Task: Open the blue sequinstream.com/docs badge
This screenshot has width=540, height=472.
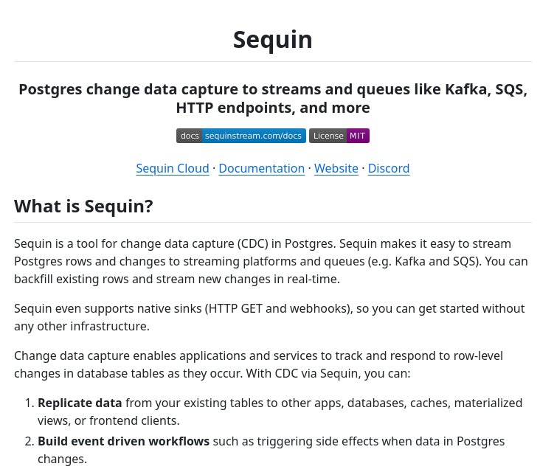Action: 253,136
